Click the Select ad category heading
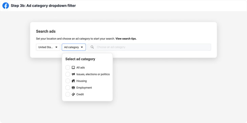Viewport: 247px width, 123px height. pyautogui.click(x=80, y=59)
